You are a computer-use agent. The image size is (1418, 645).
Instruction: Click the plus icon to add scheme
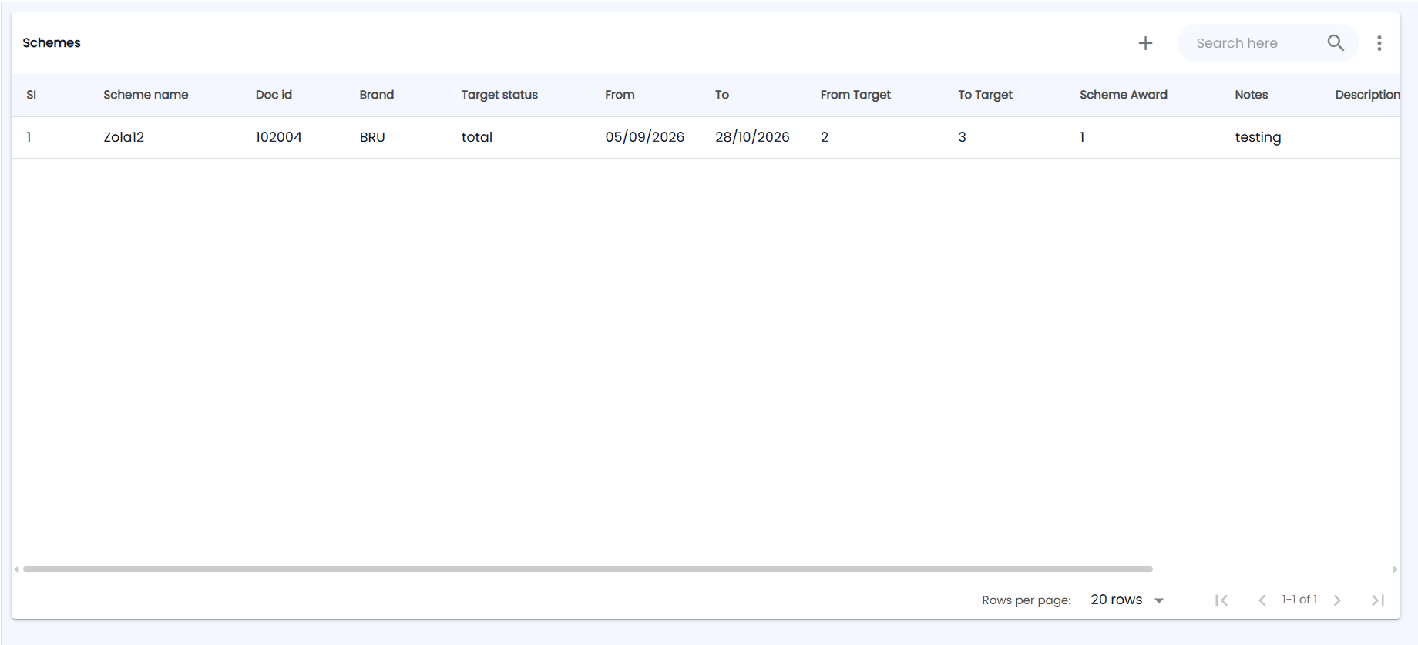point(1145,43)
